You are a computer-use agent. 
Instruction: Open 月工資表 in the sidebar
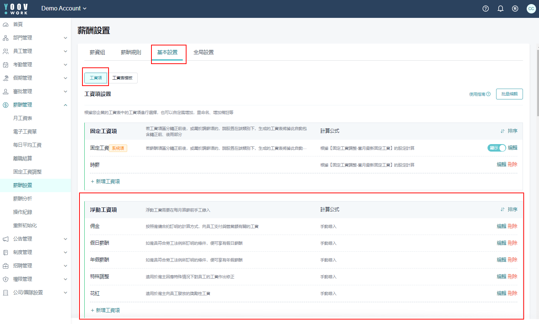23,118
